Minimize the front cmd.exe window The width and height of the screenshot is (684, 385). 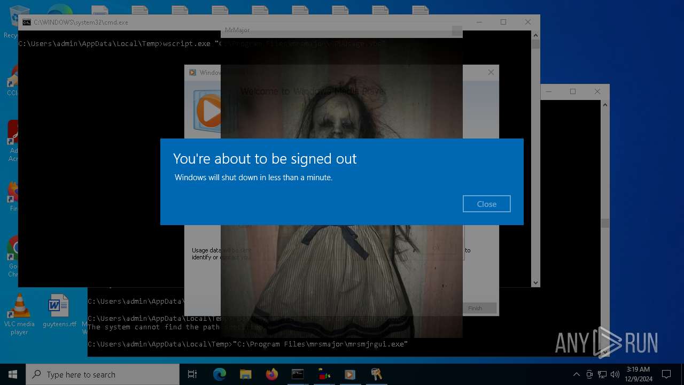479,22
